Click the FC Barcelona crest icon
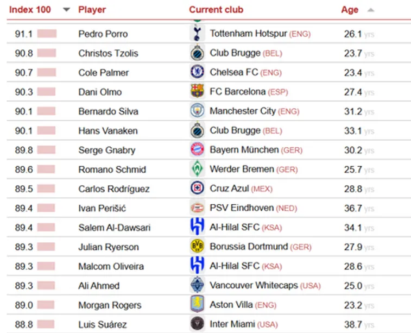411x333 pixels. [x=197, y=92]
